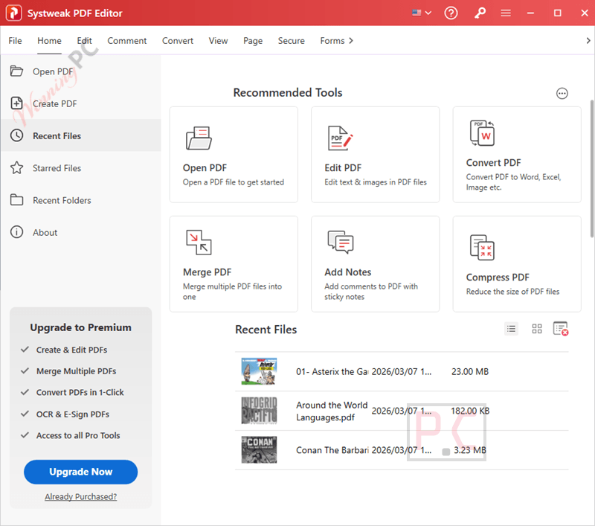Click file name '01- Asterix the Ga'
This screenshot has width=595, height=526.
click(332, 371)
